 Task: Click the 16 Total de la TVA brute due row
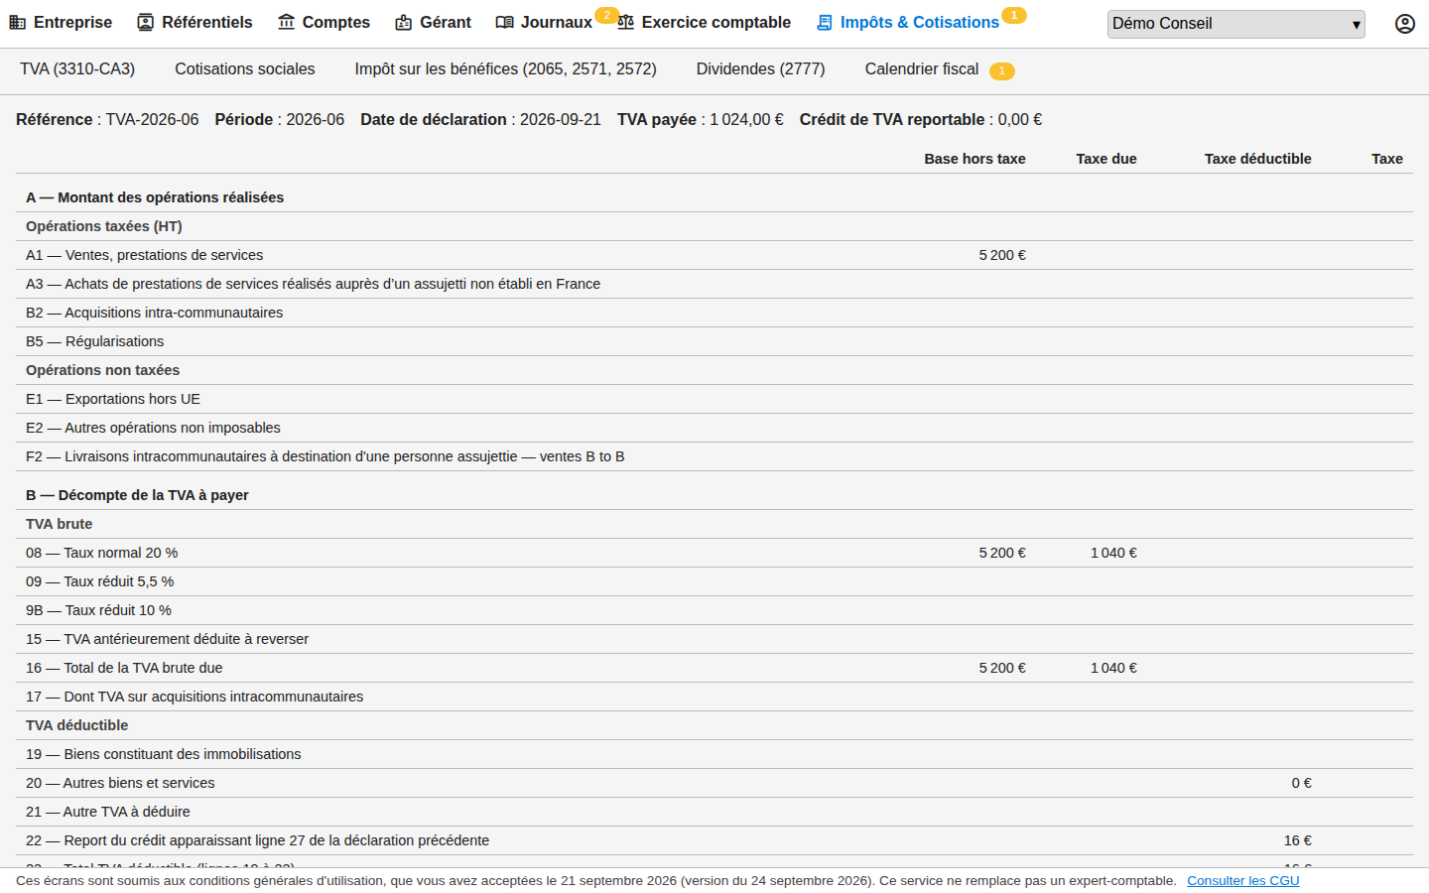(x=714, y=668)
